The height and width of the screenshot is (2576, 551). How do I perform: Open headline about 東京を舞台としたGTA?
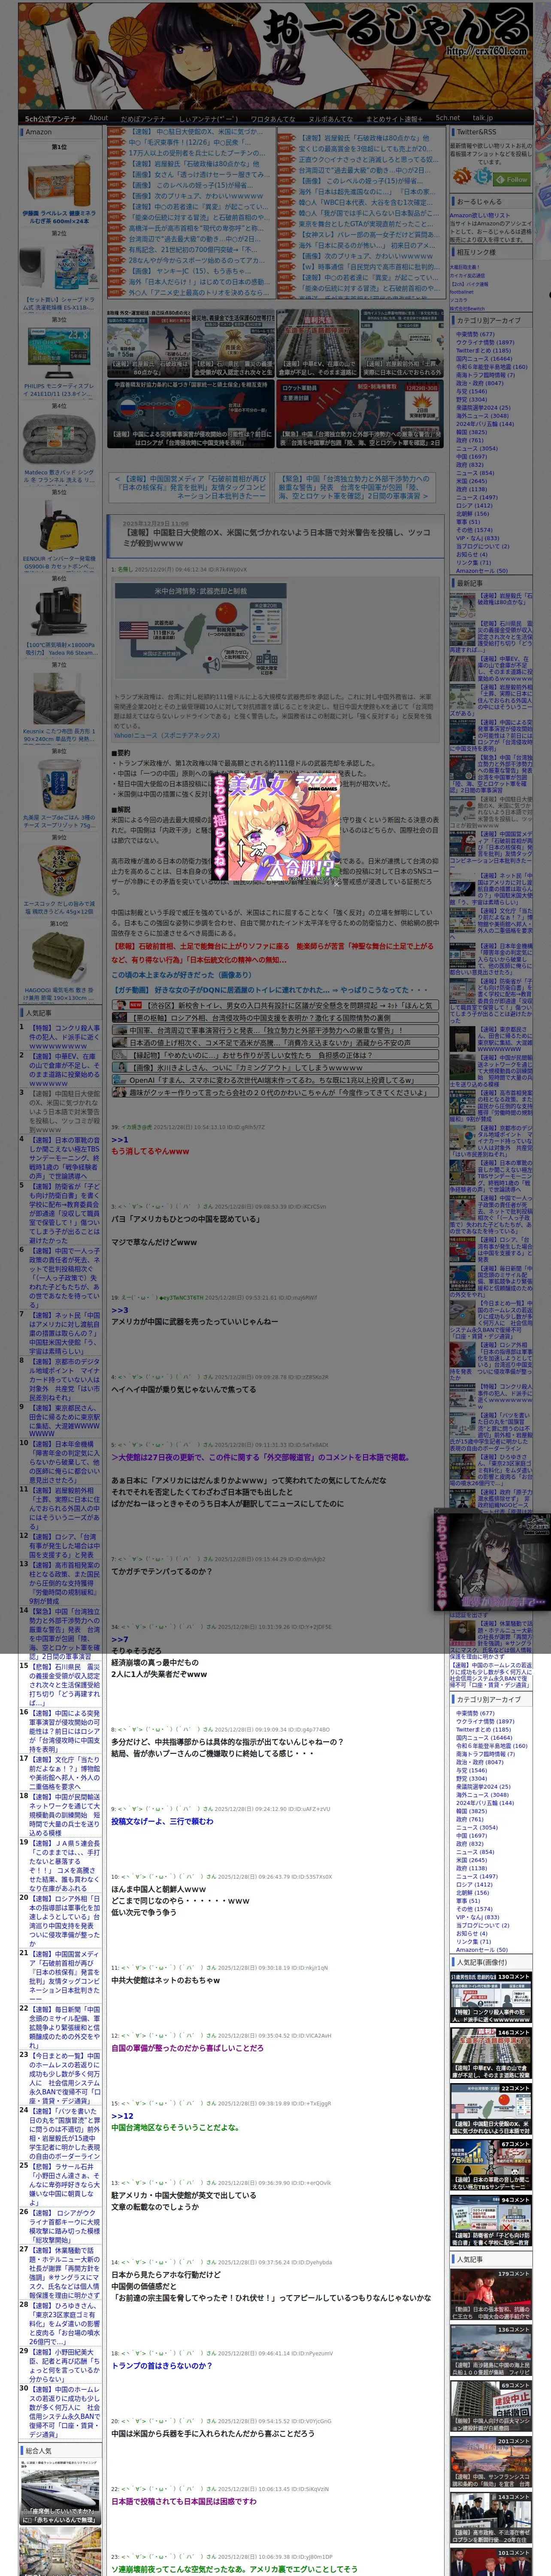click(x=366, y=224)
